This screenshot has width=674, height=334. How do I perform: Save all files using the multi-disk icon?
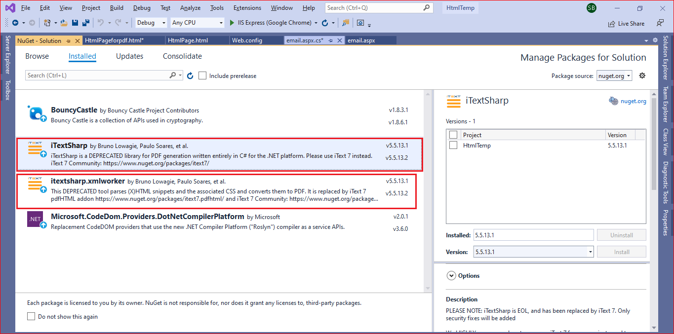tap(86, 23)
